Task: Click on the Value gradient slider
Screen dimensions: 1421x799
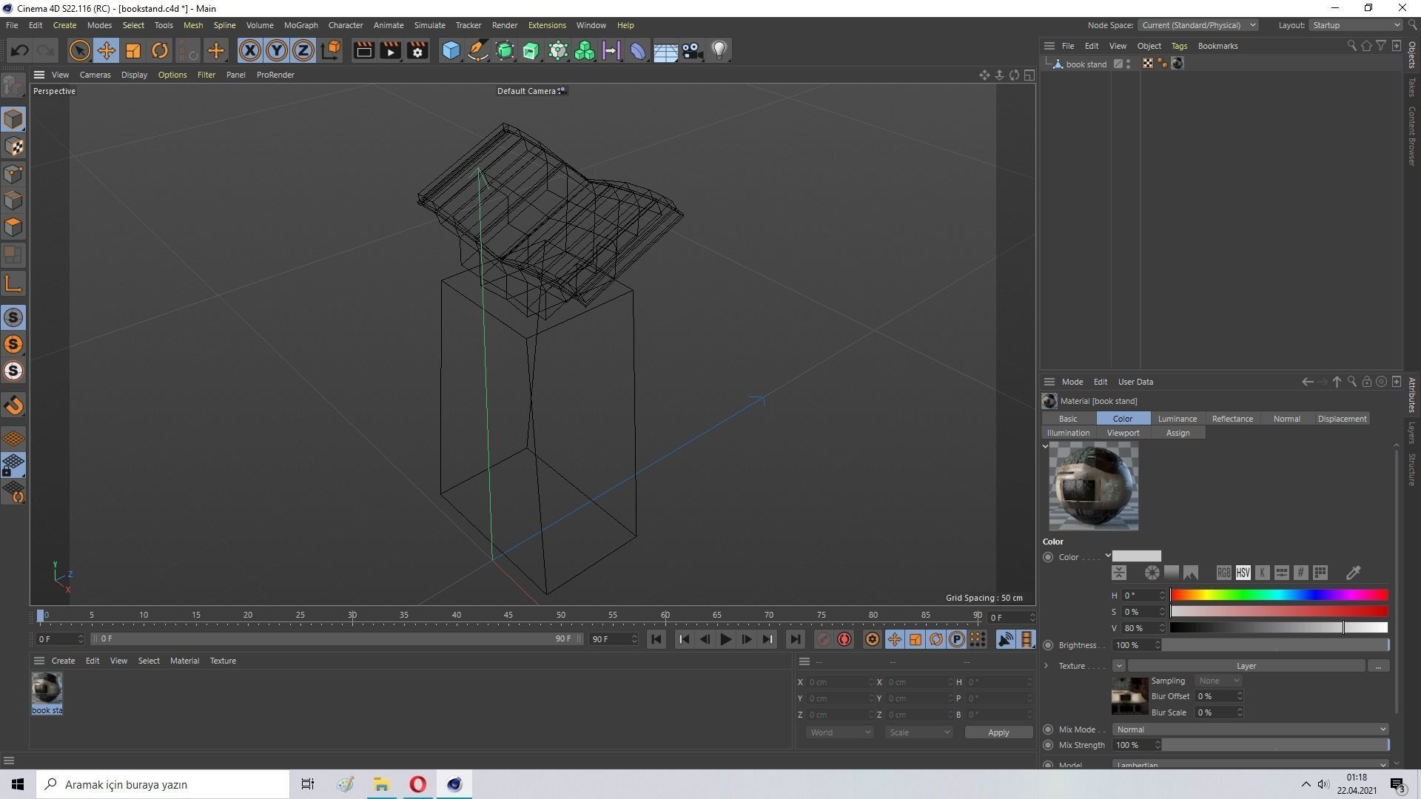Action: (1279, 627)
